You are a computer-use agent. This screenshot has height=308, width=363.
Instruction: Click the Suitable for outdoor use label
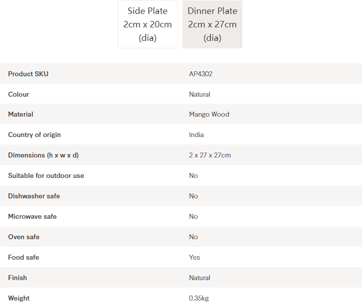pos(46,175)
